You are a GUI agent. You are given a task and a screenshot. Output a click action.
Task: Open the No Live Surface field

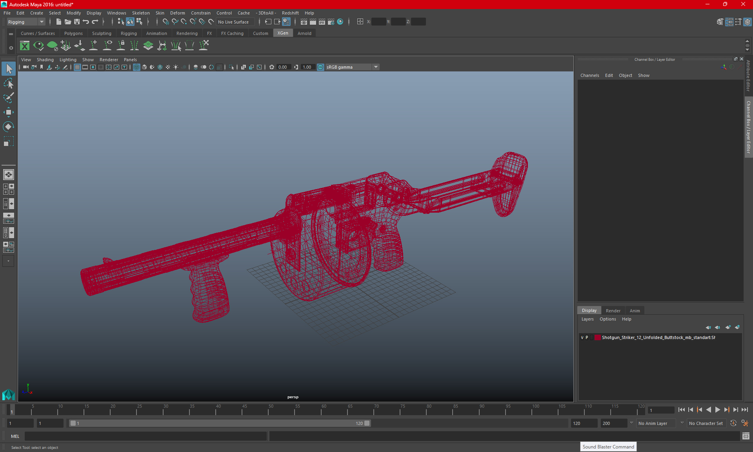236,22
